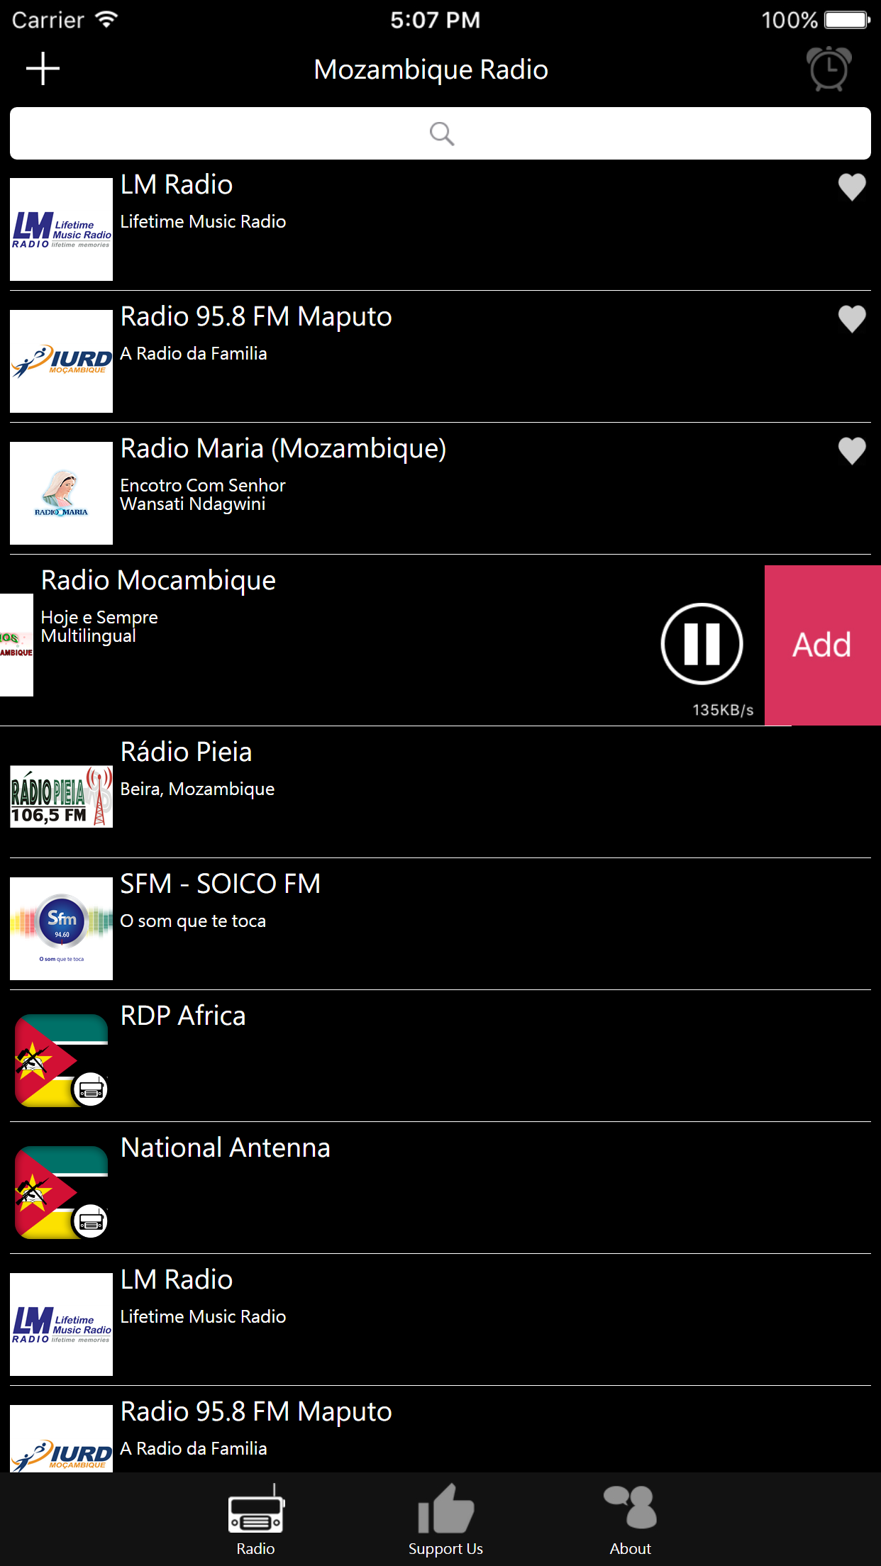Tap the RDP Africa flag icon

pyautogui.click(x=61, y=1060)
